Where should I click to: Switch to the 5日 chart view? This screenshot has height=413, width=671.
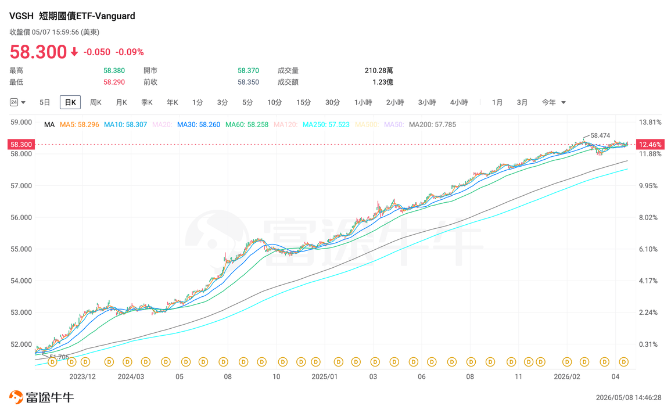pos(45,102)
